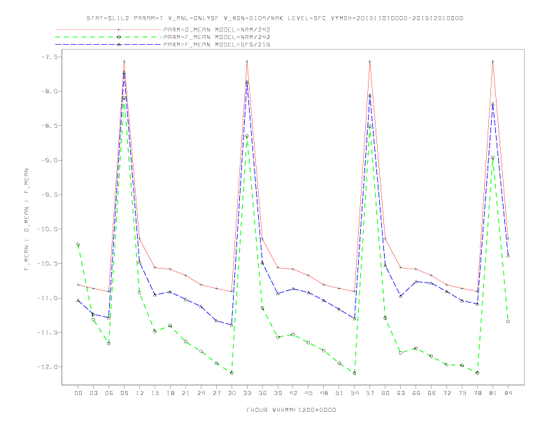Viewport: 554px width, 428px height.
Task: Select legend entry PARM=F_MEAN MODEL=GFS/216
Action: [x=217, y=45]
